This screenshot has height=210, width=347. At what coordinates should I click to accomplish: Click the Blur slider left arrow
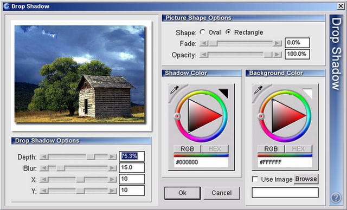[x=44, y=168]
